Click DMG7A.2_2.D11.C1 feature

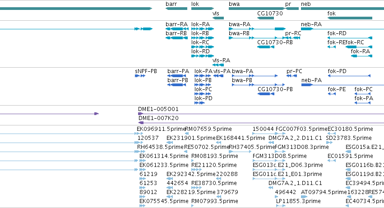(295, 138)
